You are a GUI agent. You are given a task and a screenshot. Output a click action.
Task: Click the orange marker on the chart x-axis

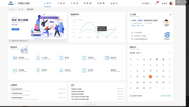pos(98,36)
